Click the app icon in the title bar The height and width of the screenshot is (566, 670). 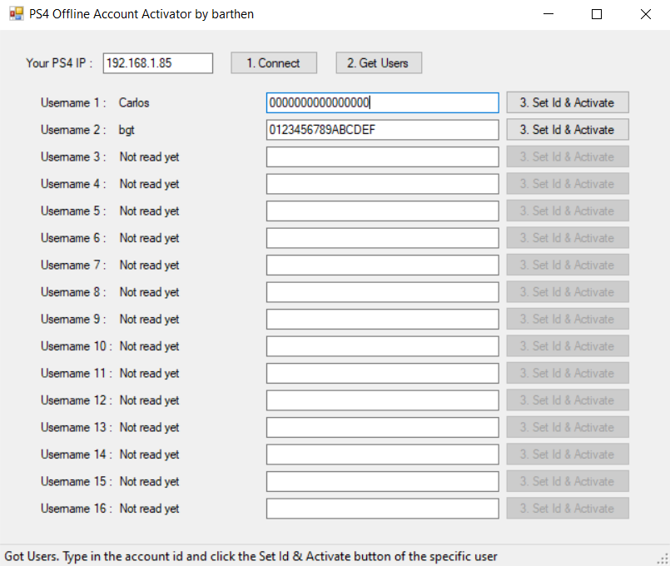pos(17,13)
